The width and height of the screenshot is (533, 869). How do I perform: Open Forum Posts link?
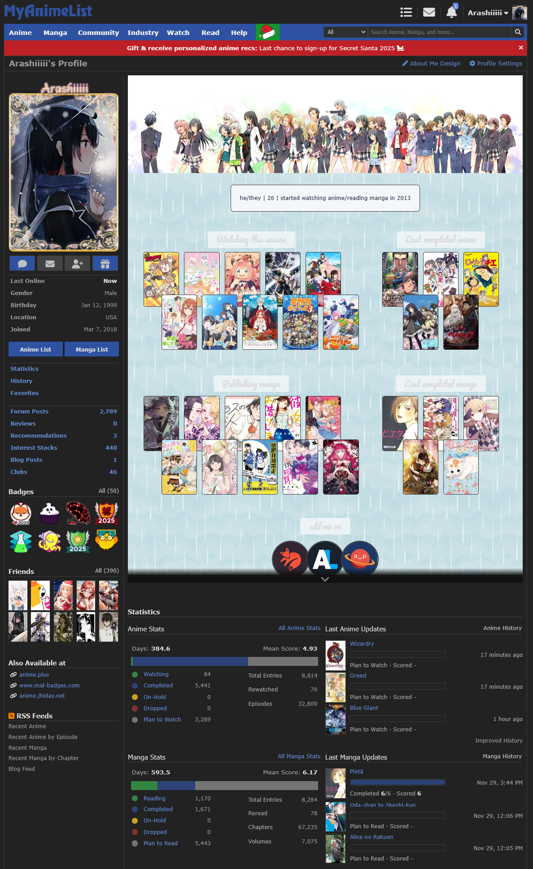point(30,411)
